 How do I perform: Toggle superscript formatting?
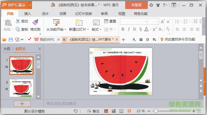pyautogui.click(x=155, y=29)
